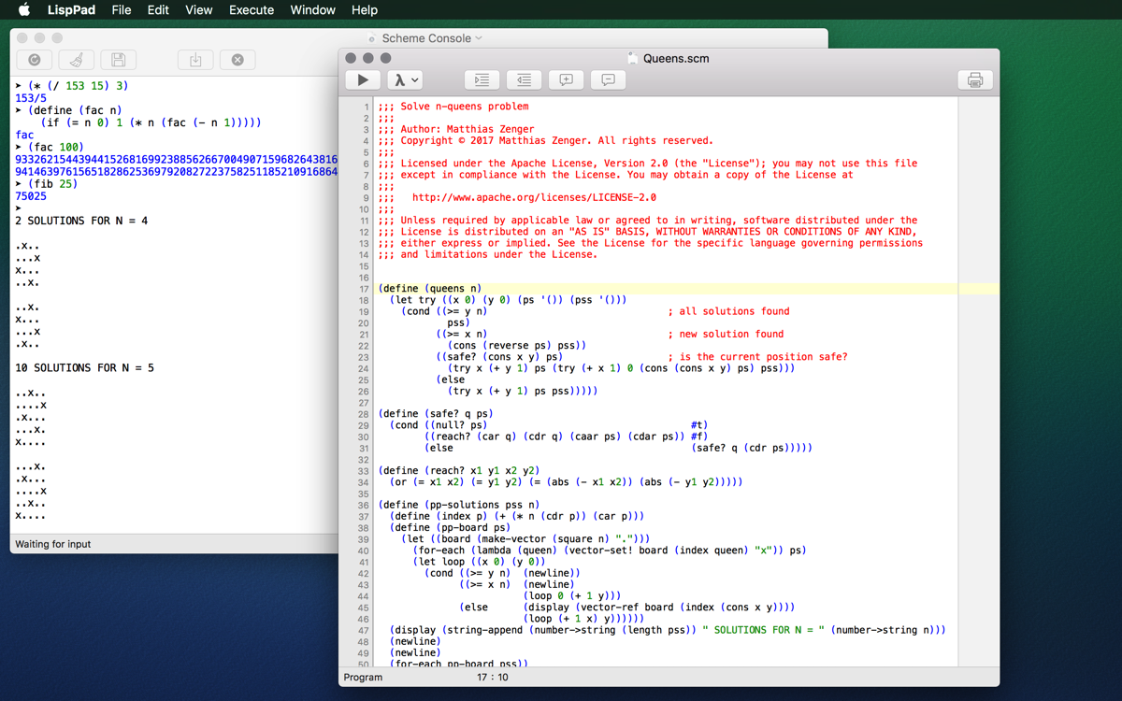Image resolution: width=1122 pixels, height=701 pixels.
Task: Click line number 28 in the gutter
Action: coord(364,413)
